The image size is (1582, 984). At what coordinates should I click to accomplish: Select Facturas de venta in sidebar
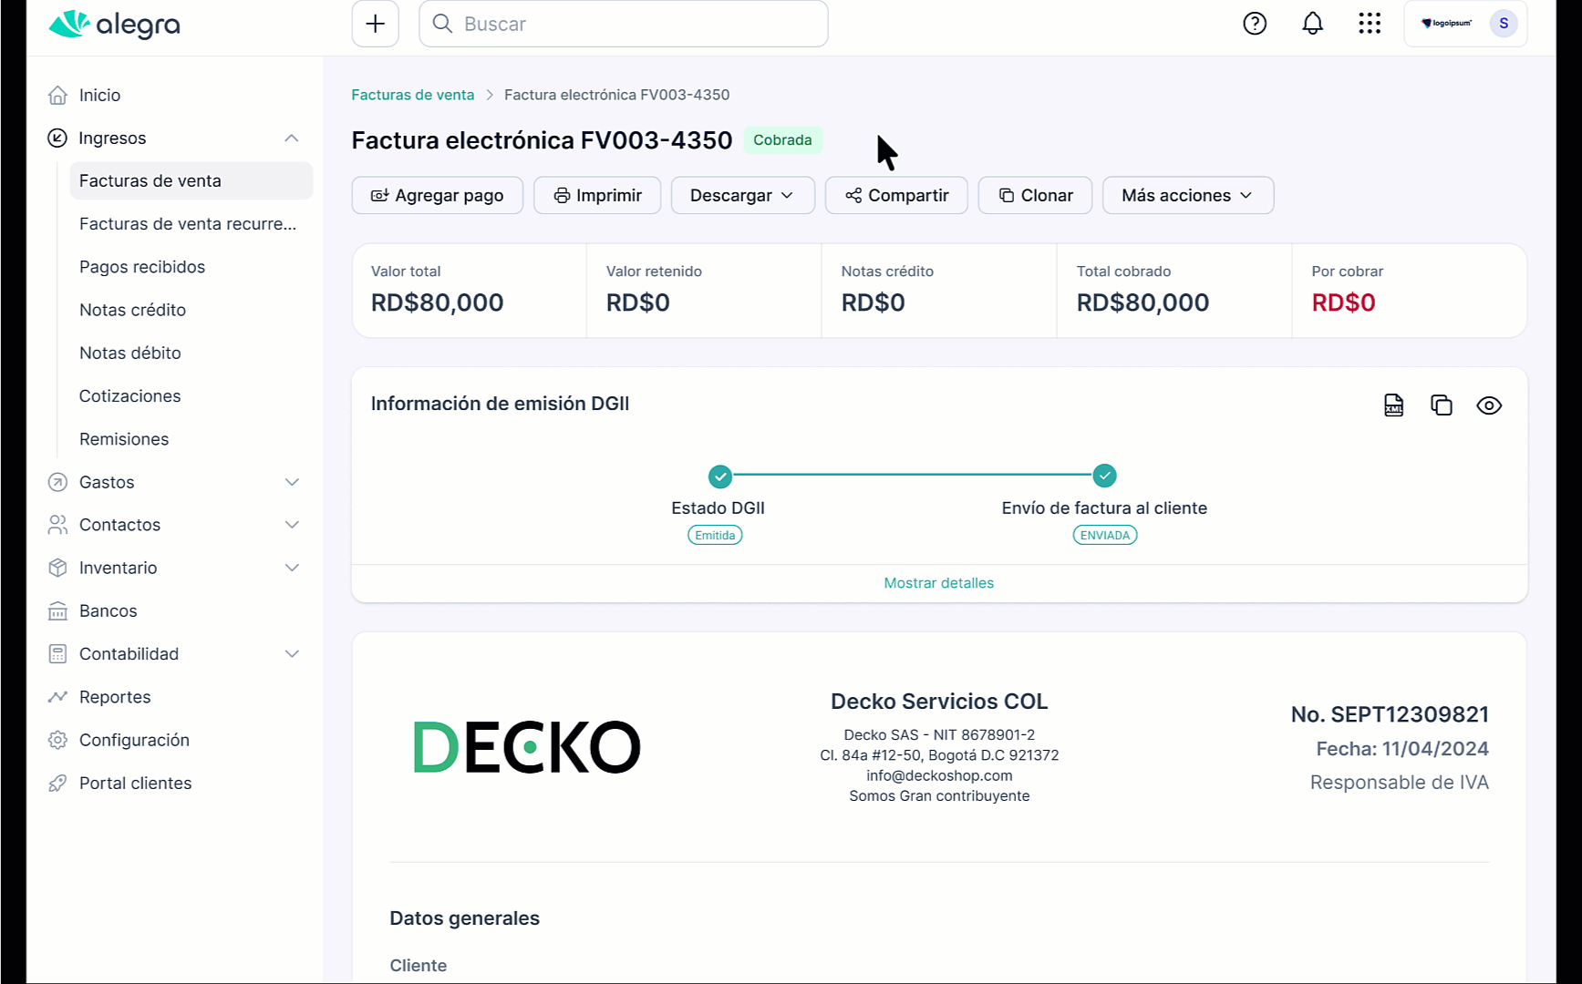pyautogui.click(x=191, y=180)
